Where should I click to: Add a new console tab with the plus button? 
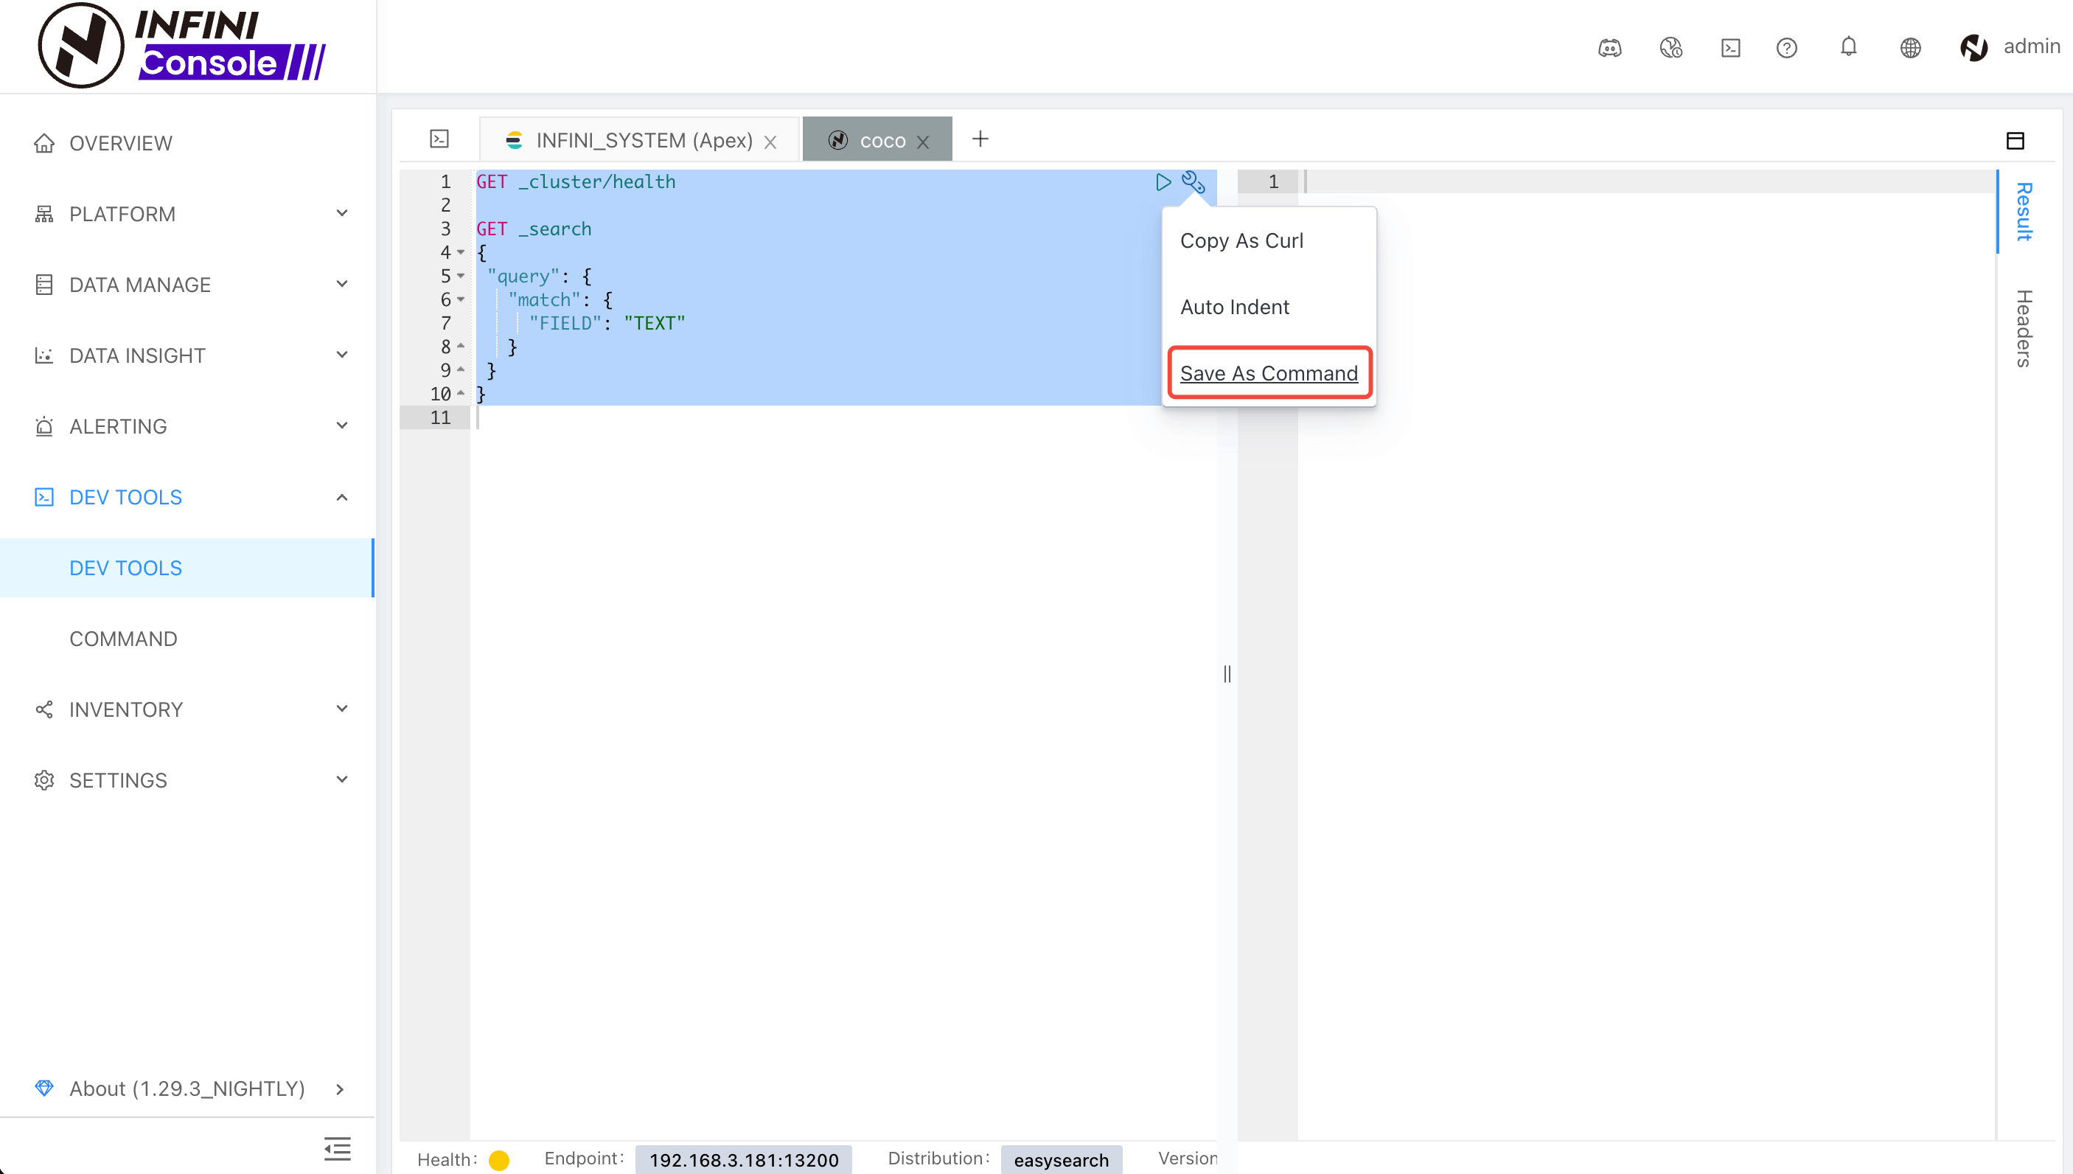click(980, 139)
